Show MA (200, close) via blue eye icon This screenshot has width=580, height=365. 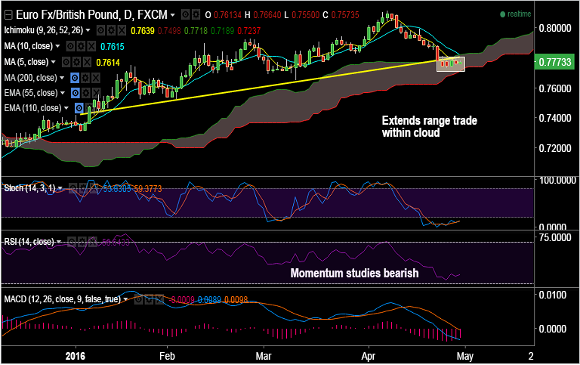click(75, 78)
